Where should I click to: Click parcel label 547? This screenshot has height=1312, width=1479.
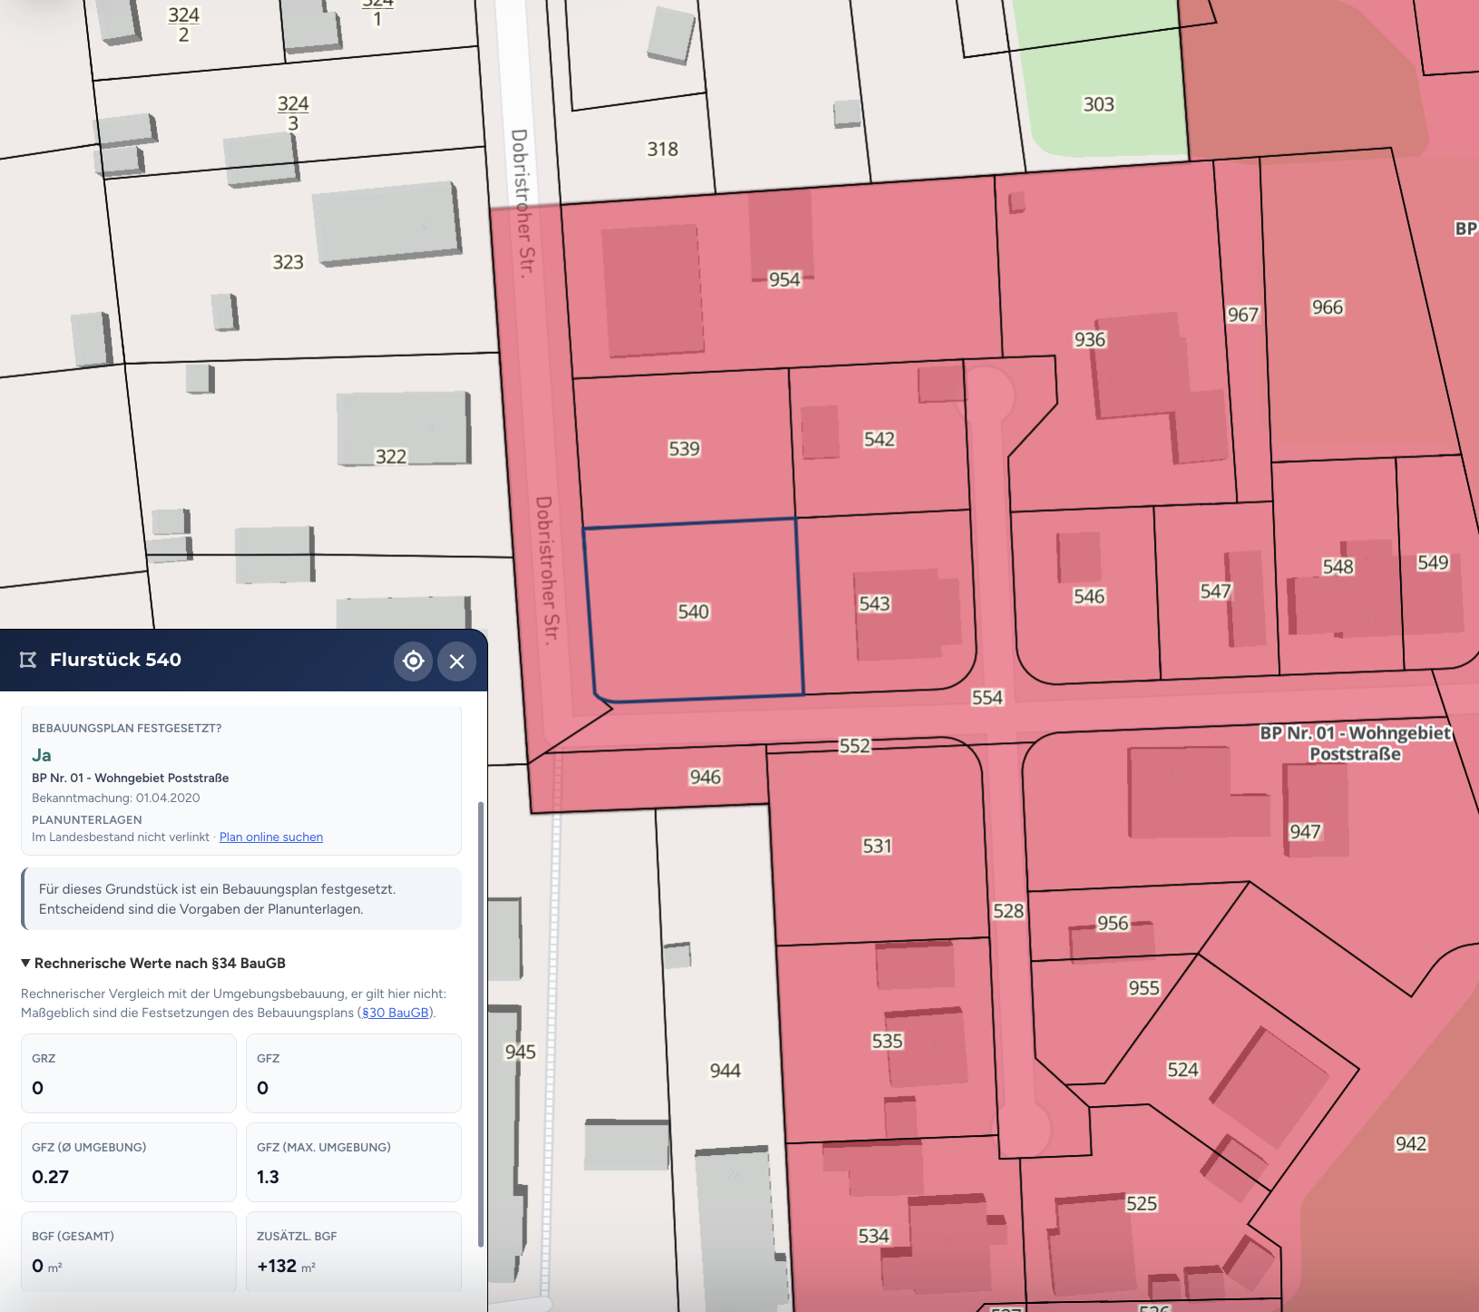pyautogui.click(x=1216, y=592)
